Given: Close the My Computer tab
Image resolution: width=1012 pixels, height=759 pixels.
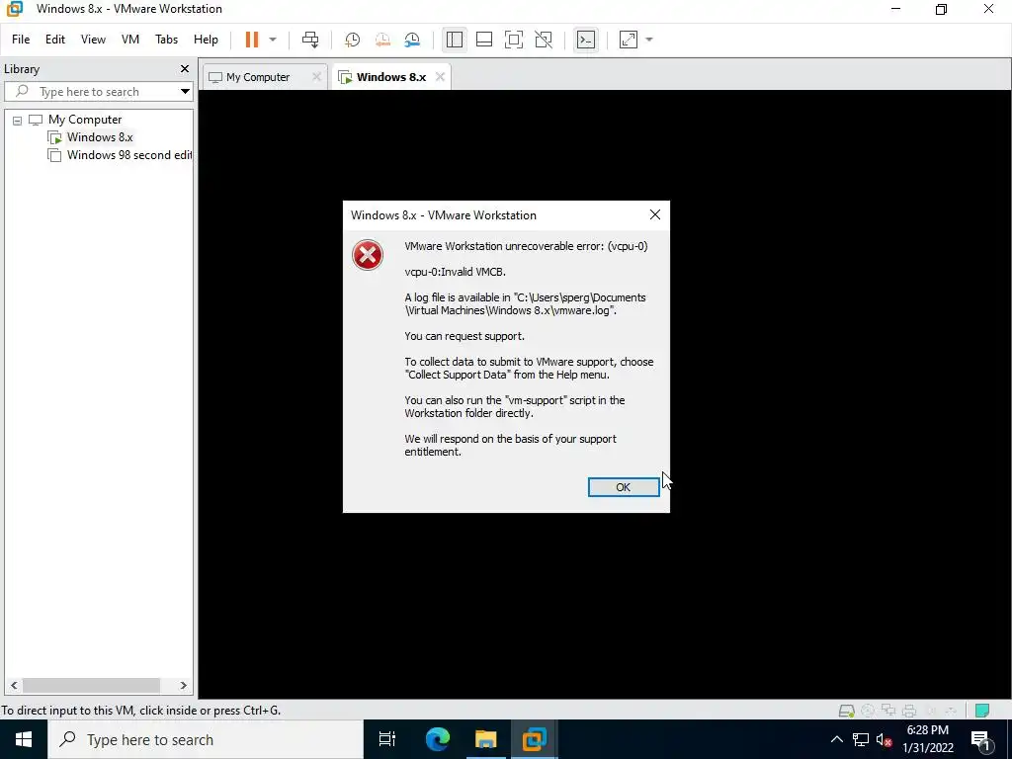Looking at the screenshot, I should [316, 77].
